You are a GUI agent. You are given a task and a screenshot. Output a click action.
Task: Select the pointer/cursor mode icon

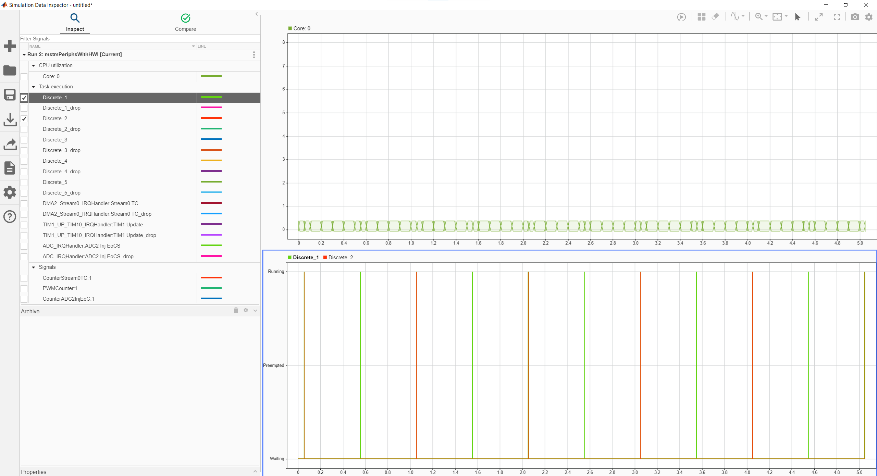(797, 17)
